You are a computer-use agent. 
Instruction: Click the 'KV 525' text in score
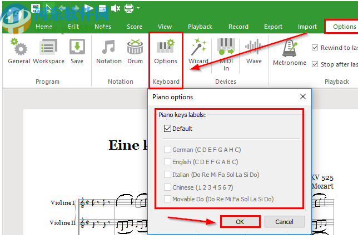point(322,177)
